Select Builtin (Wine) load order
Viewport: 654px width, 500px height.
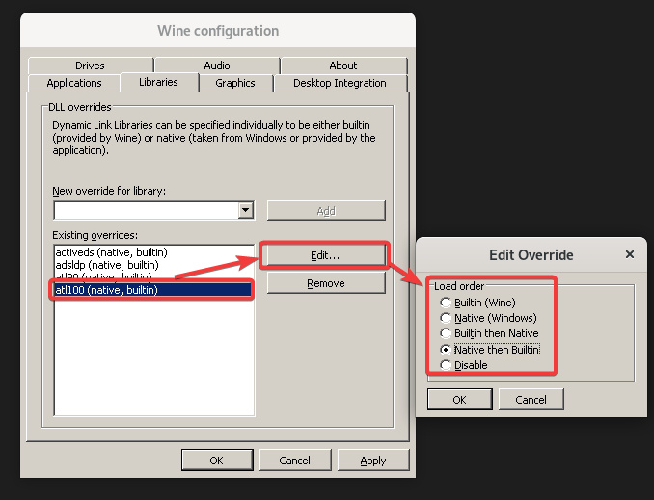coord(445,303)
